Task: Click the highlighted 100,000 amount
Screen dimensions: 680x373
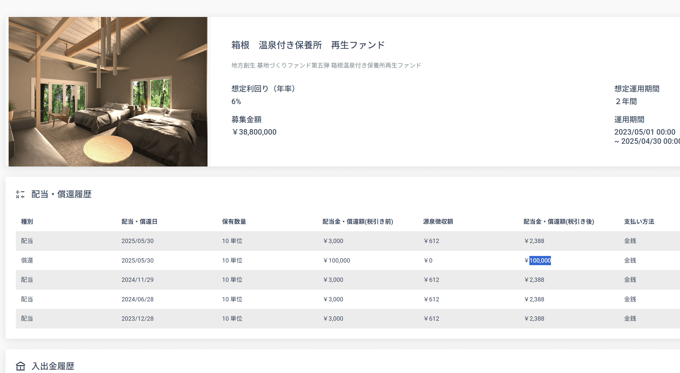Action: (x=540, y=261)
